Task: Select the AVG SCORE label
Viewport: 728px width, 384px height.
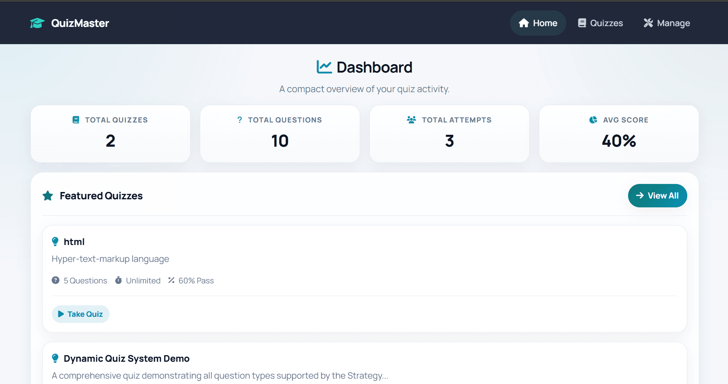Action: (x=626, y=120)
